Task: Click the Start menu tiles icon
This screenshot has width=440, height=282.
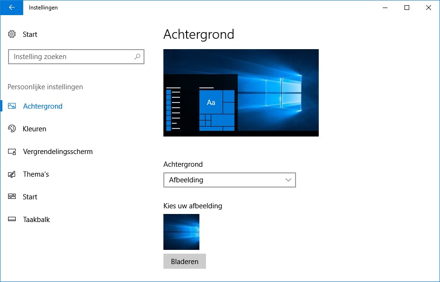Action: (x=11, y=197)
